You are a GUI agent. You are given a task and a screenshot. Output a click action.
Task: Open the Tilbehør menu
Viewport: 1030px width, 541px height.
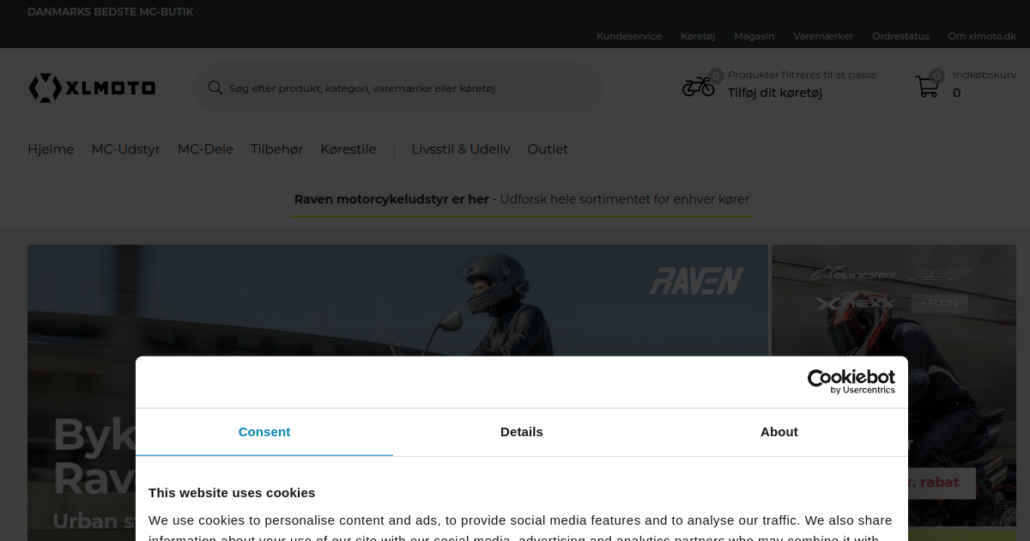click(276, 149)
